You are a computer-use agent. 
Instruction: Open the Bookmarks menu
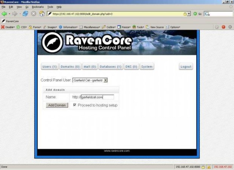(x=38, y=7)
